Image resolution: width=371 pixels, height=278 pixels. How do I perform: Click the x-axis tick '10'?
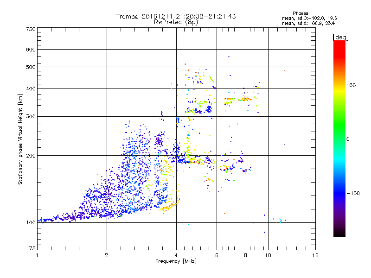pyautogui.click(x=268, y=255)
